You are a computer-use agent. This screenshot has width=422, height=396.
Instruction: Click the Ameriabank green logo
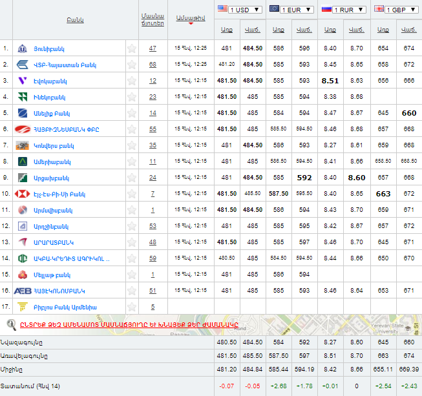point(23,162)
